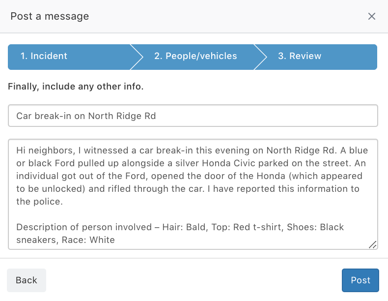Click the word 'Car' in subject field
This screenshot has height=301, width=388.
click(x=24, y=116)
